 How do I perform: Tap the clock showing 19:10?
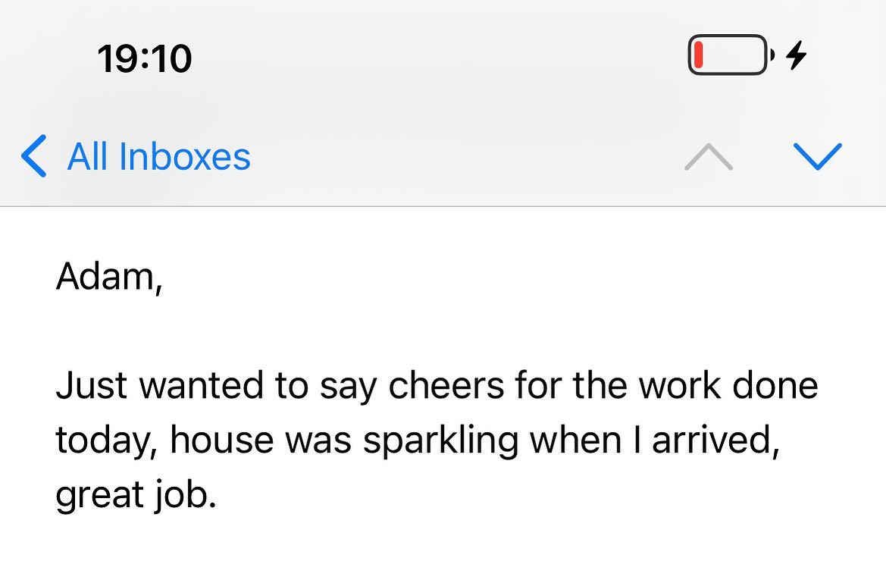[146, 57]
